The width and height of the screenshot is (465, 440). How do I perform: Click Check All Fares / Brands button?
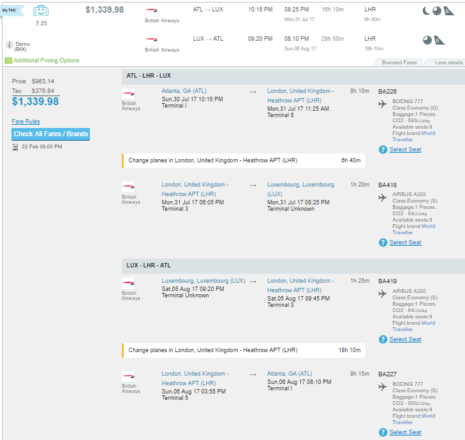(x=51, y=134)
